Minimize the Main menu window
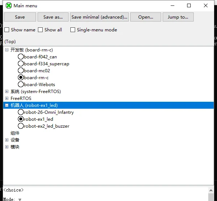The image size is (217, 201). click(173, 5)
